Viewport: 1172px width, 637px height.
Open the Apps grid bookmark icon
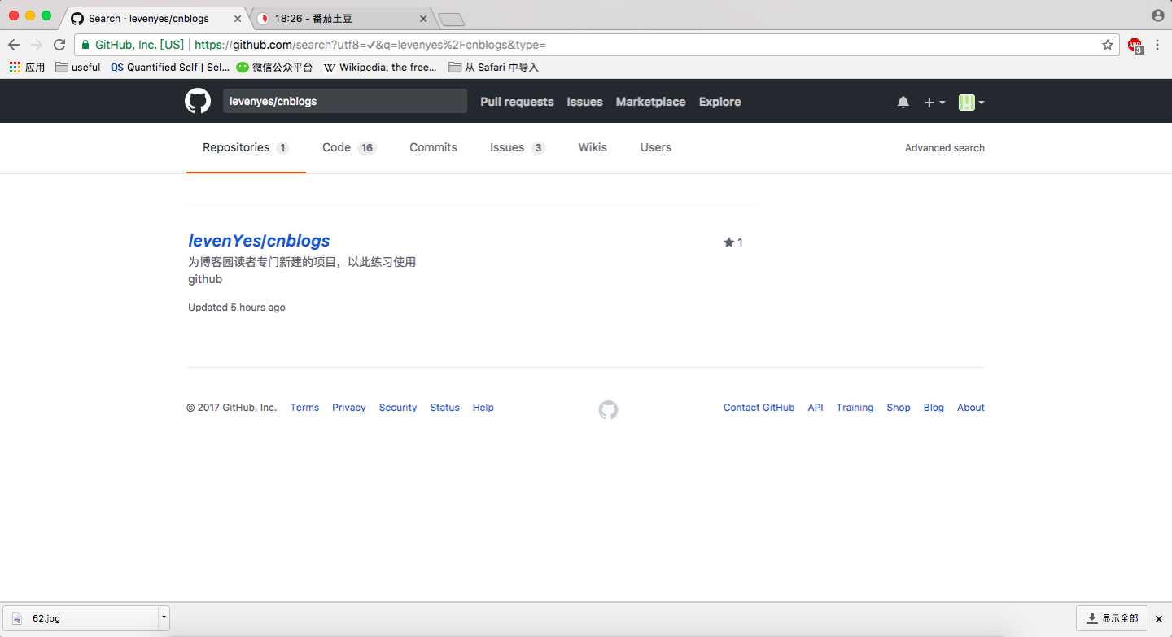coord(27,67)
